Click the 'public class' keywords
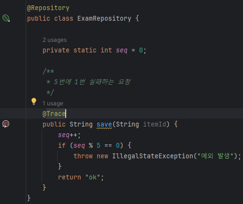The width and height of the screenshot is (243, 204). coord(50,18)
